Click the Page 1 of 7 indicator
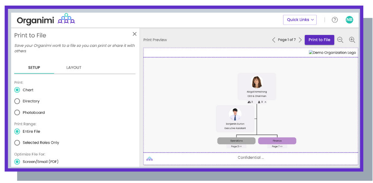 (x=287, y=40)
